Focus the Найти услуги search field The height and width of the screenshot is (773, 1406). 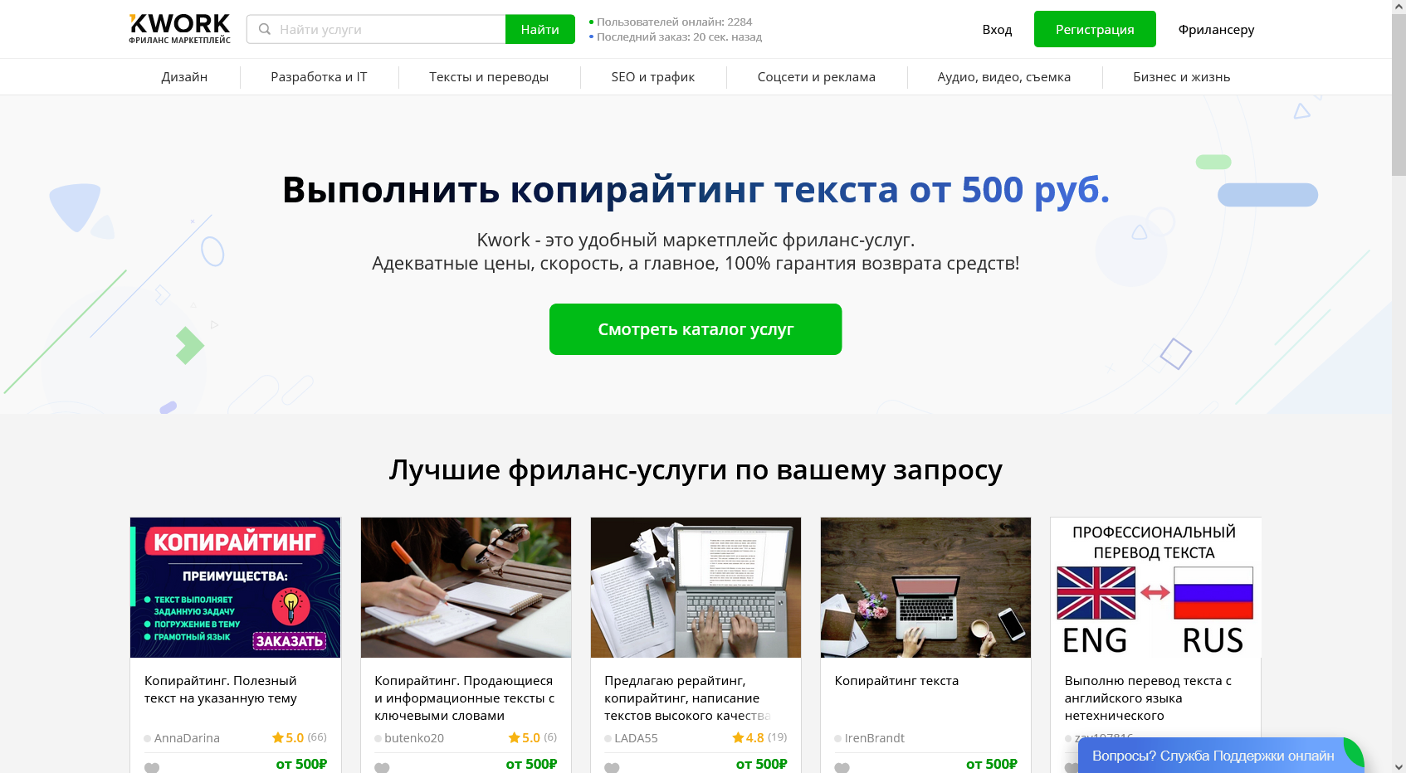376,29
